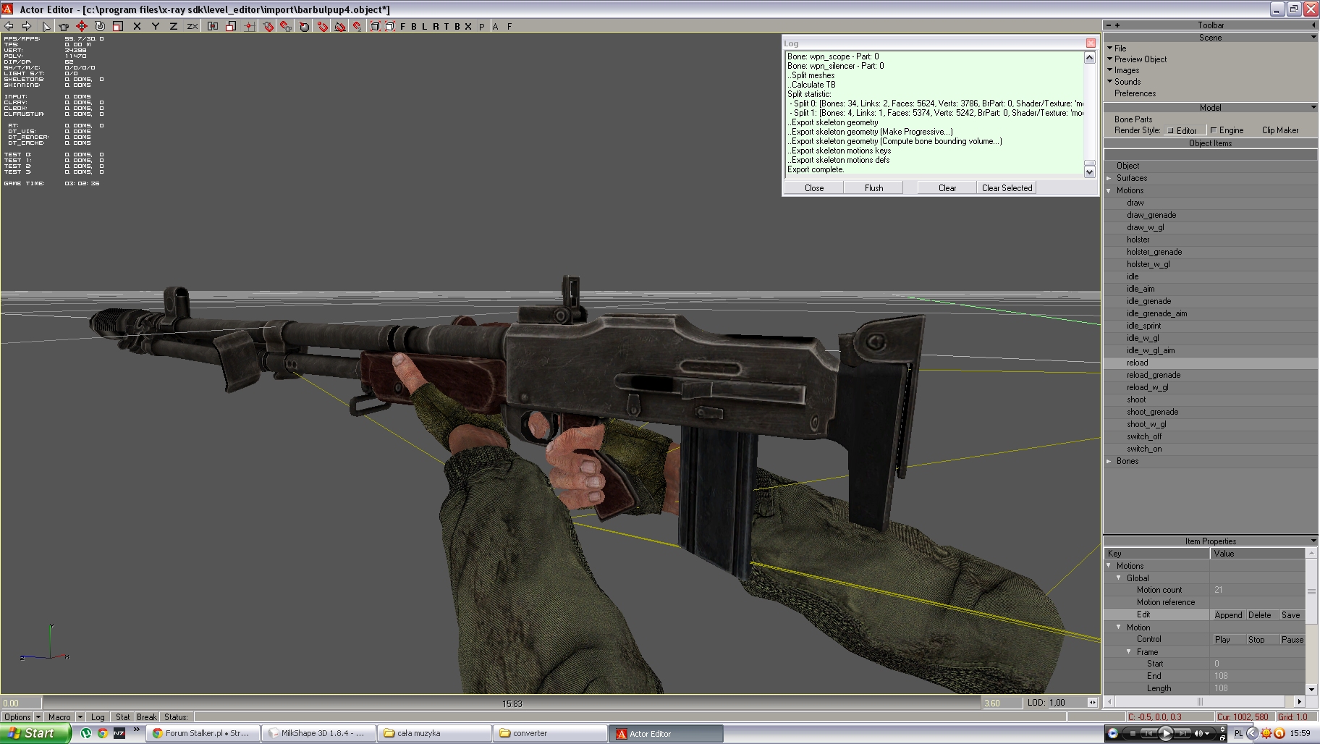Click the toolbar plus icon
The width and height of the screenshot is (1320, 744).
(1117, 25)
